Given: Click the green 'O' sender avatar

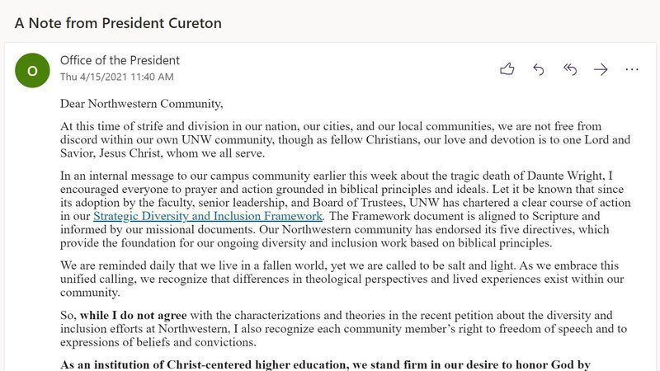Looking at the screenshot, I should tap(32, 70).
